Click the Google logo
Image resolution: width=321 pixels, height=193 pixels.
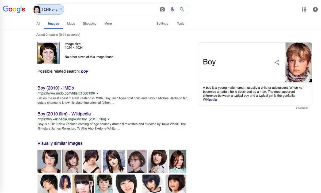14,9
